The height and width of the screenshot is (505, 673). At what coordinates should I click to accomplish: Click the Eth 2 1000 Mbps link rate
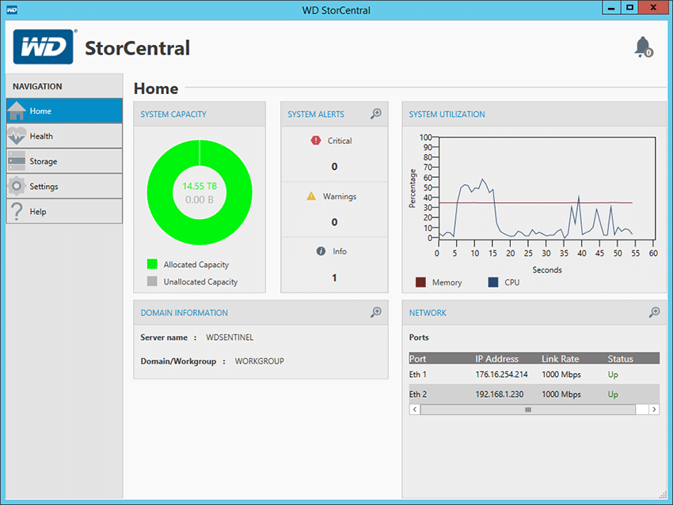coord(561,394)
